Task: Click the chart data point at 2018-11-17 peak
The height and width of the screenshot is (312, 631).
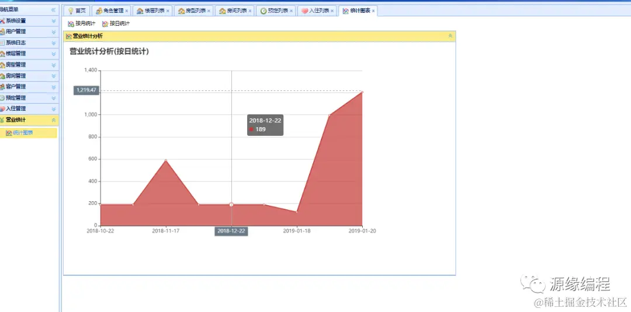Action: coord(166,160)
